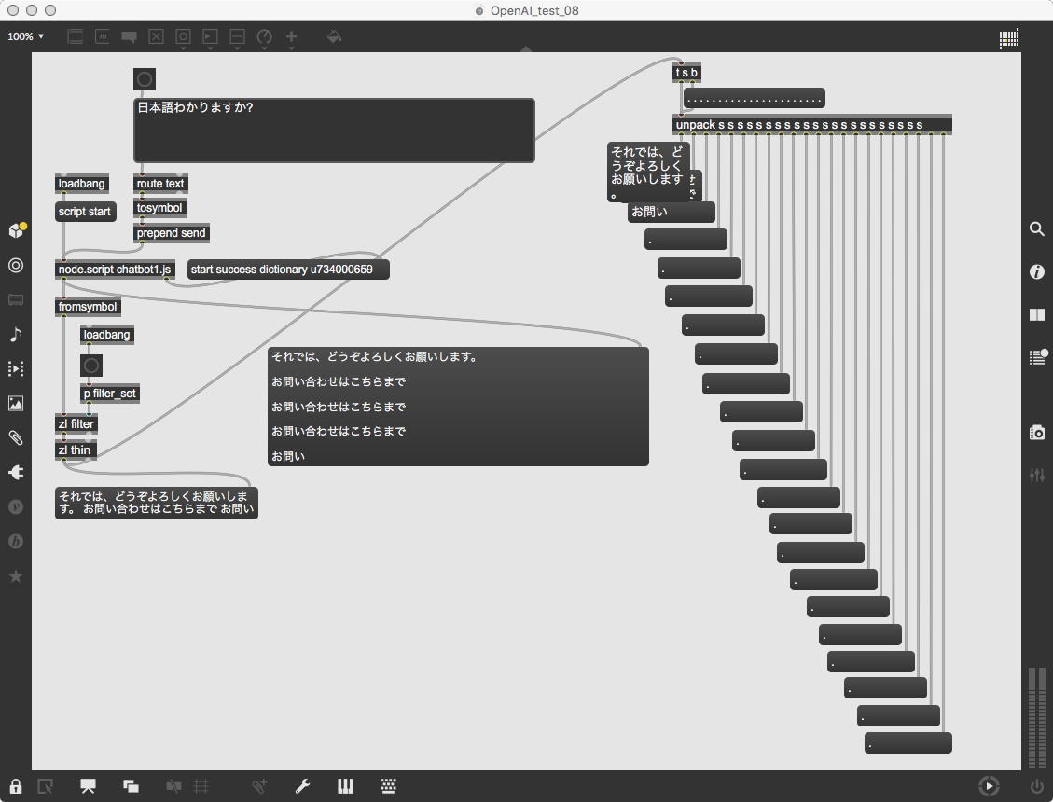Open the BEAP modules icon in sidebar

[16, 542]
